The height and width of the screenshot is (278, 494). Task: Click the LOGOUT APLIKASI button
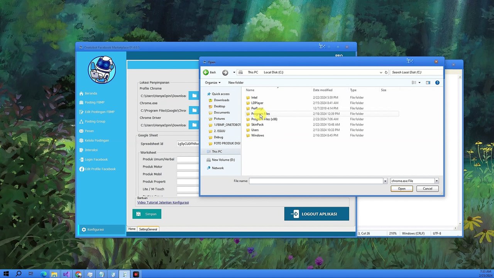pyautogui.click(x=316, y=214)
